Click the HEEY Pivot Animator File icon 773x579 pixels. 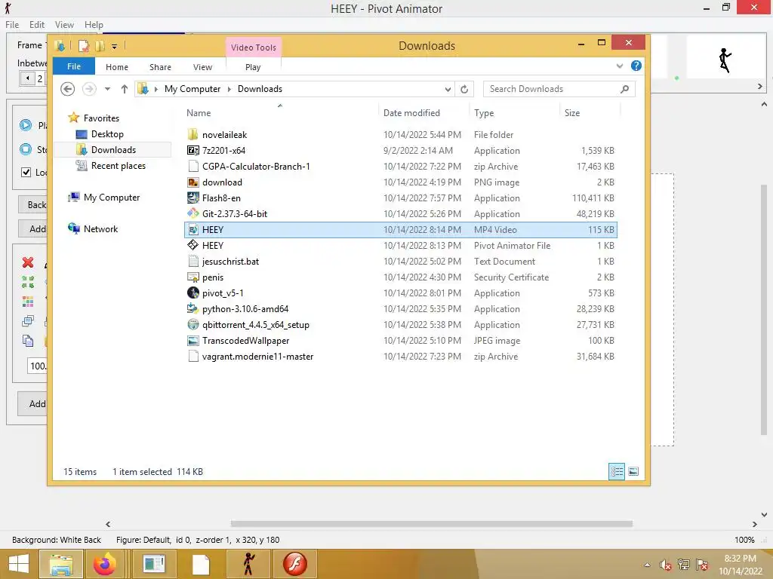pos(192,245)
